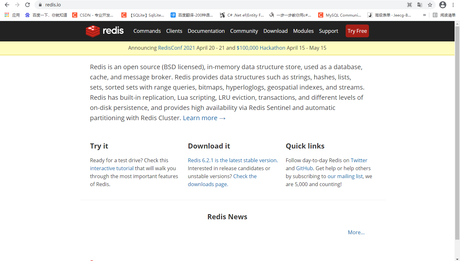The width and height of the screenshot is (460, 261).
Task: Open the 应用 apps shortcut
Action: (x=12, y=15)
